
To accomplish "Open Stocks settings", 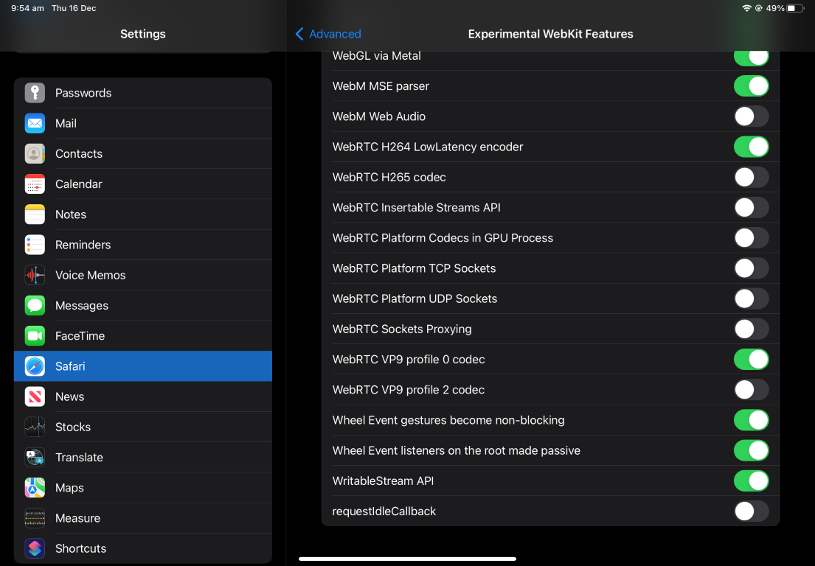I will tap(143, 427).
